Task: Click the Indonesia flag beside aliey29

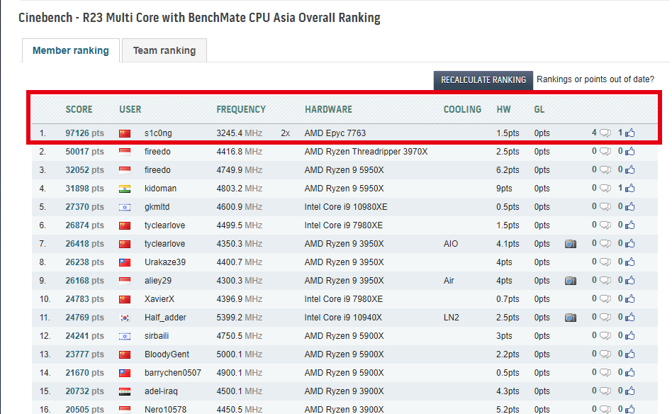Action: pyautogui.click(x=125, y=281)
